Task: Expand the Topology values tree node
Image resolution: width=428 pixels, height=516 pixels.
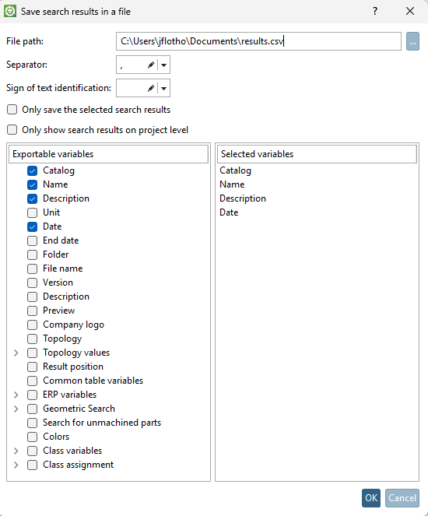Action: tap(16, 353)
